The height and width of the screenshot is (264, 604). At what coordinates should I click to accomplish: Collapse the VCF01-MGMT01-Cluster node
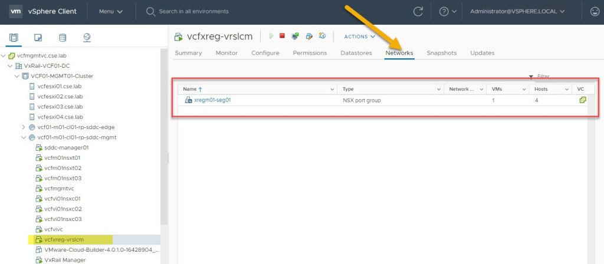point(17,76)
